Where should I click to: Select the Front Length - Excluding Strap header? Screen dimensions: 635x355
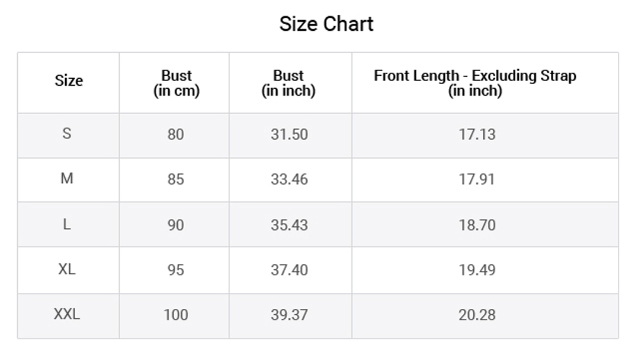pos(475,83)
